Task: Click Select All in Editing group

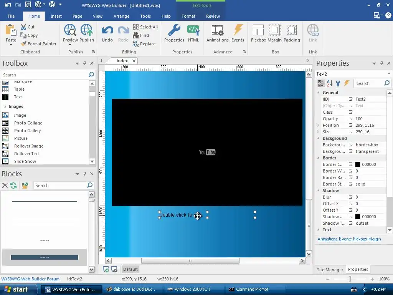Action: [145, 27]
